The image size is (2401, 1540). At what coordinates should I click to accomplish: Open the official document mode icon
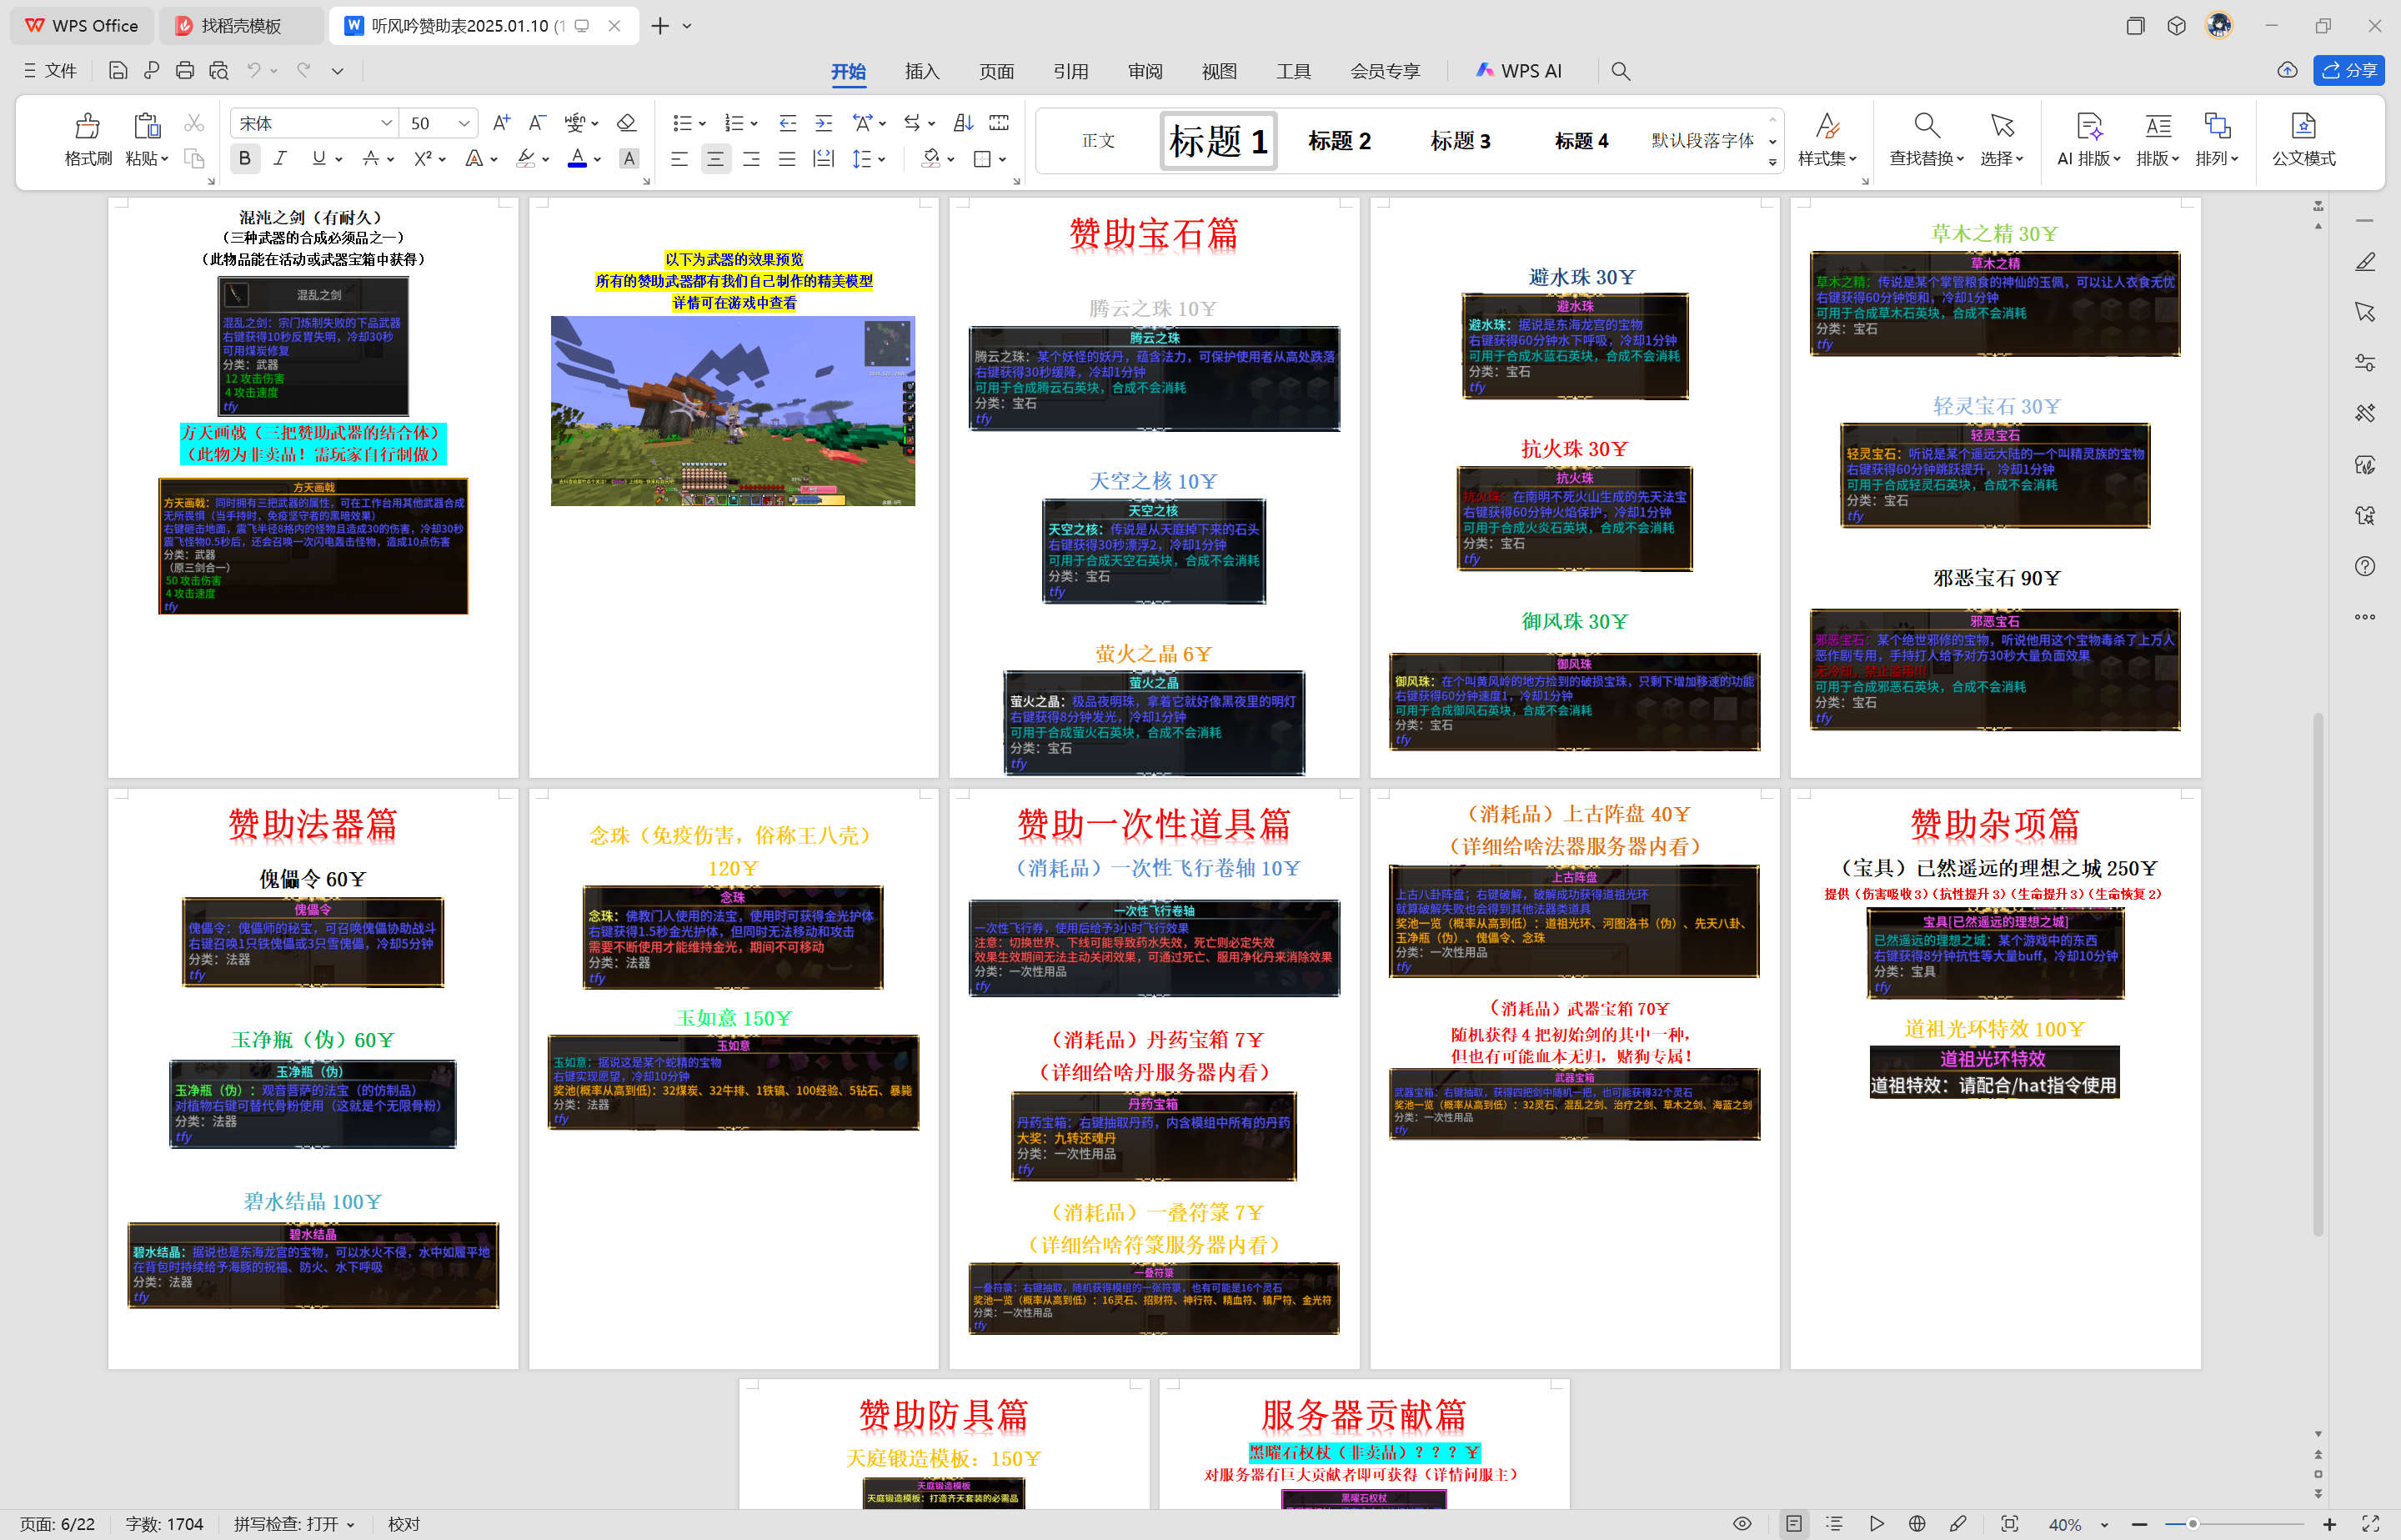tap(2303, 127)
